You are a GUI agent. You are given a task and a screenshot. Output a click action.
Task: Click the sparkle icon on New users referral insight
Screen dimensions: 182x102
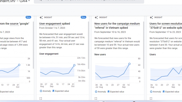pos(96,18)
